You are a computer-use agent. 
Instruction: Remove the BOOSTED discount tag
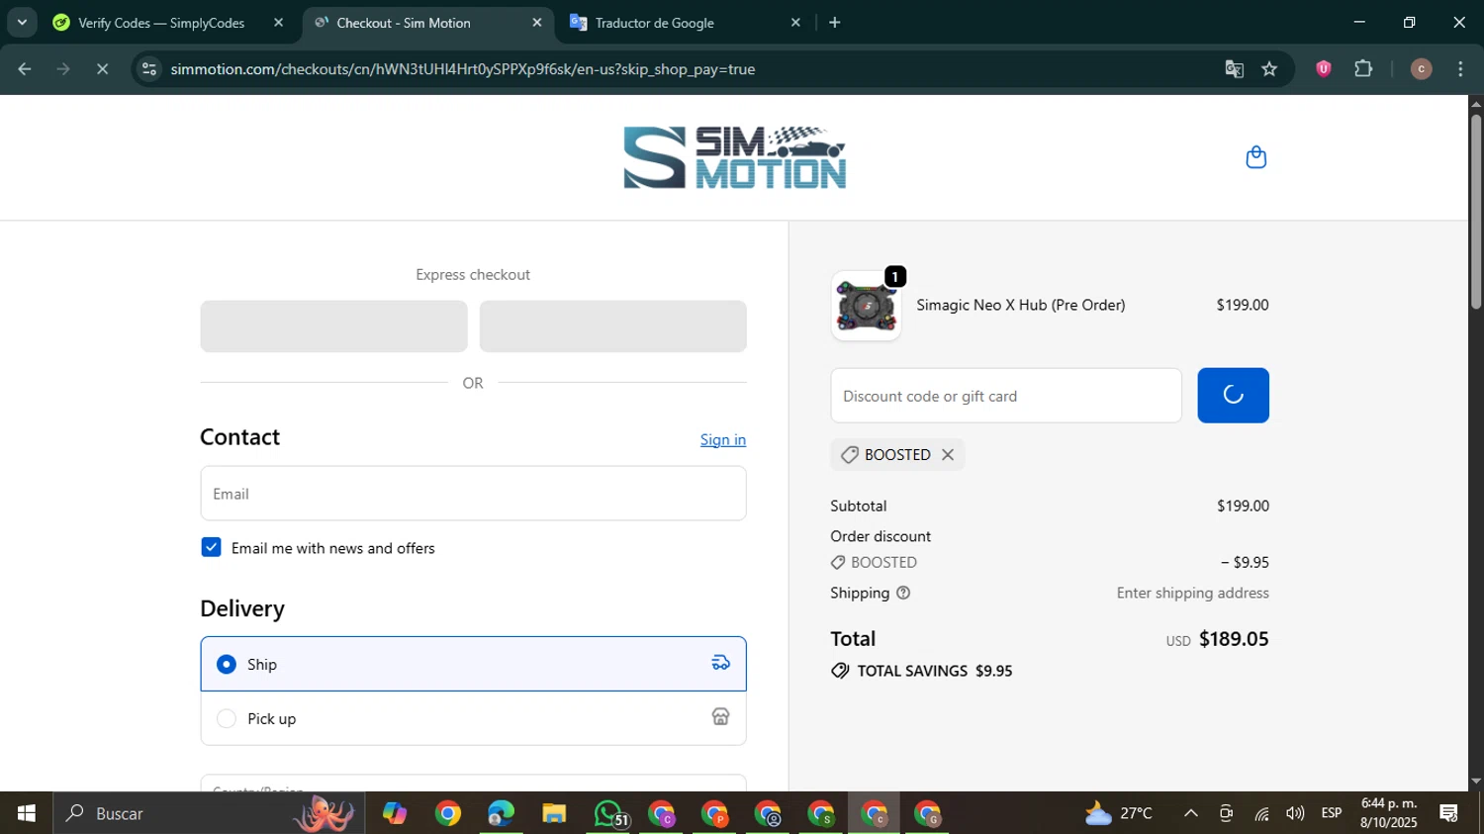[948, 454]
